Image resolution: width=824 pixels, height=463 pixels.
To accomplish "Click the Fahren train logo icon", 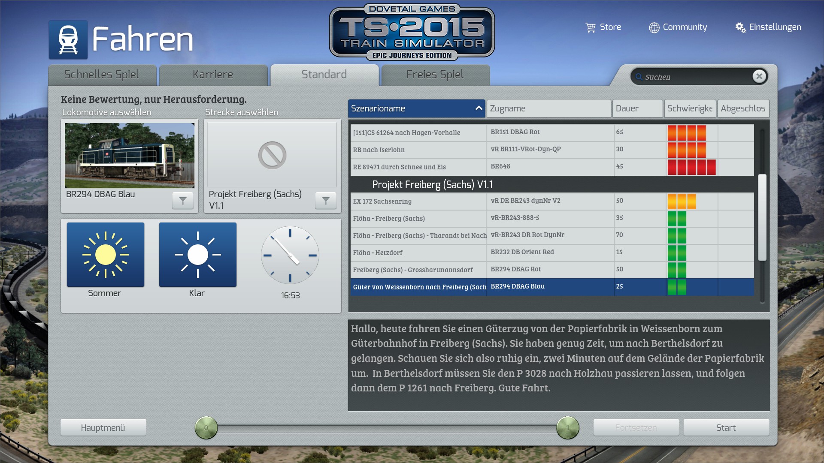I will 68,39.
